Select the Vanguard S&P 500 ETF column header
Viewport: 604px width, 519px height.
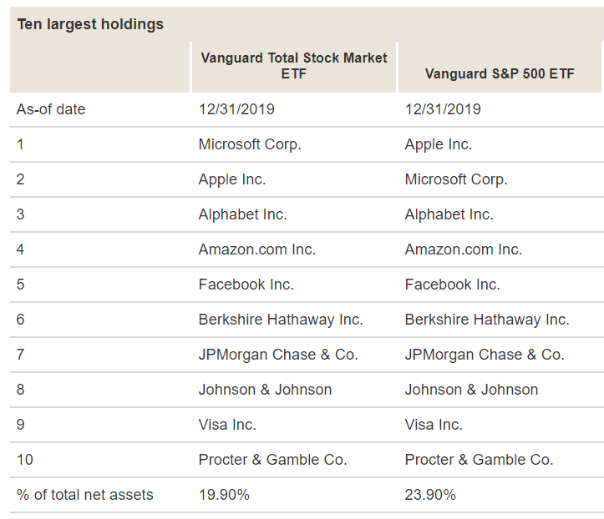(500, 73)
